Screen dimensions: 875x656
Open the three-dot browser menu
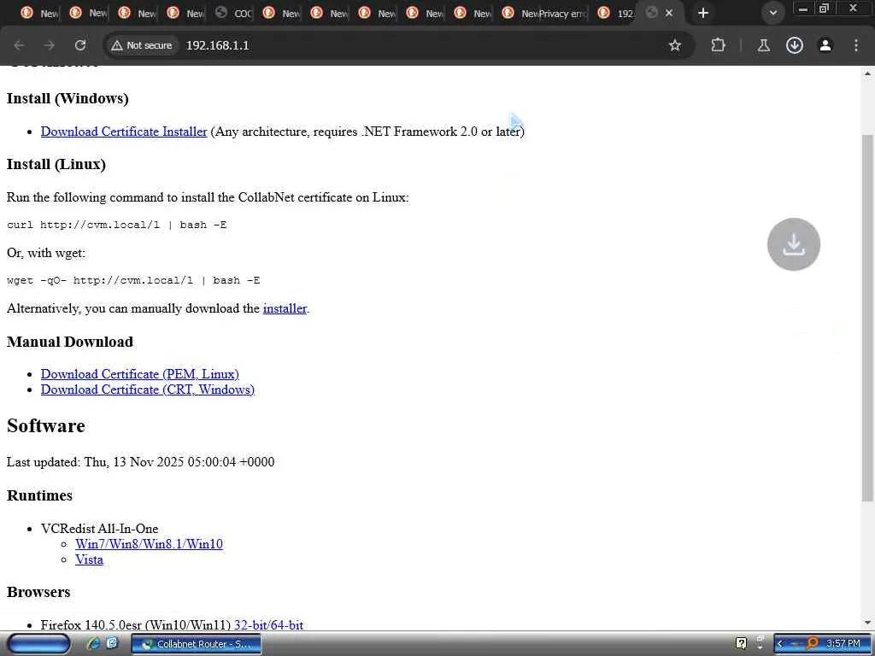856,45
